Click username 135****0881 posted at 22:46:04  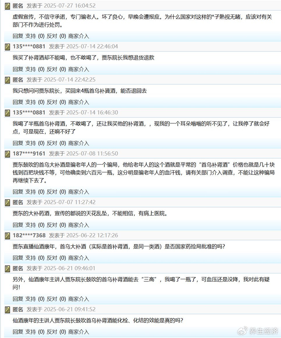point(29,47)
